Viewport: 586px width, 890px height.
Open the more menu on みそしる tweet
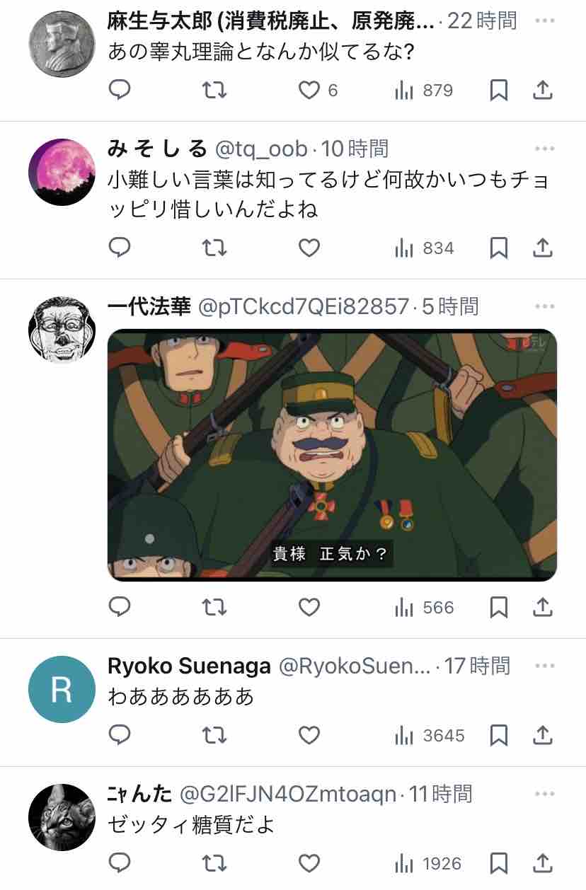click(x=544, y=149)
